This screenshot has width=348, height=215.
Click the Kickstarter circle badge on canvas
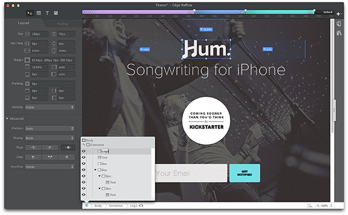pos(206,121)
